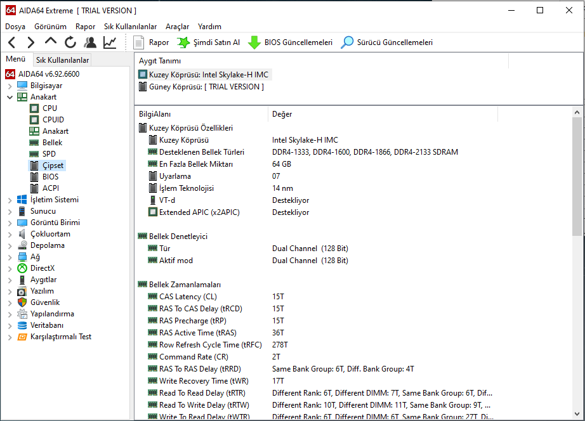The height and width of the screenshot is (421, 585).
Task: Switch to the Sık Kullanılanlar sidebar tab
Action: point(62,60)
